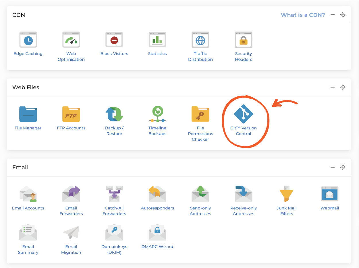359x268 pixels.
Task: Open the Catch-All Forwarders icon
Action: pyautogui.click(x=114, y=194)
